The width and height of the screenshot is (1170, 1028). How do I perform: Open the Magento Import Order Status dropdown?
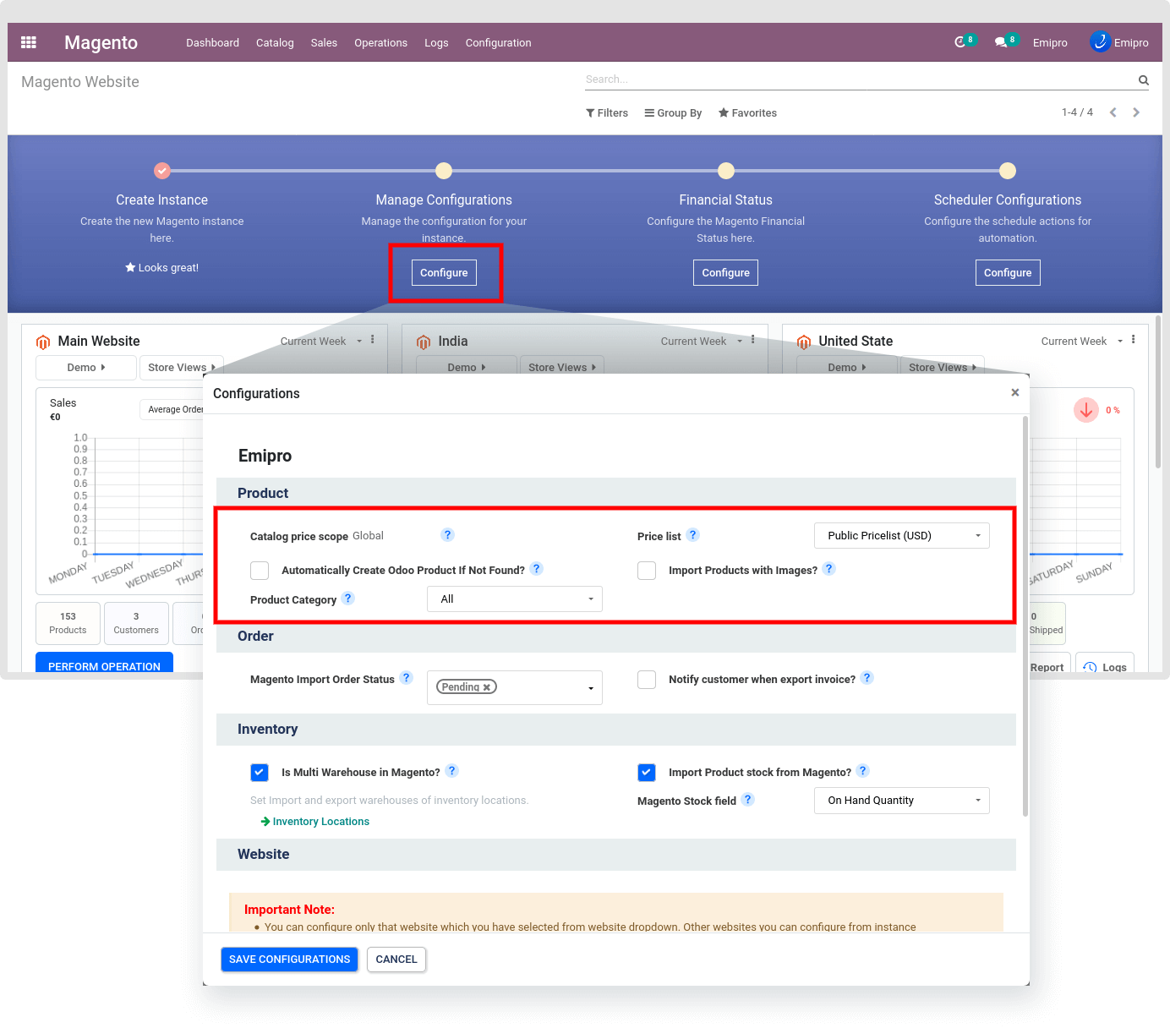coord(515,687)
